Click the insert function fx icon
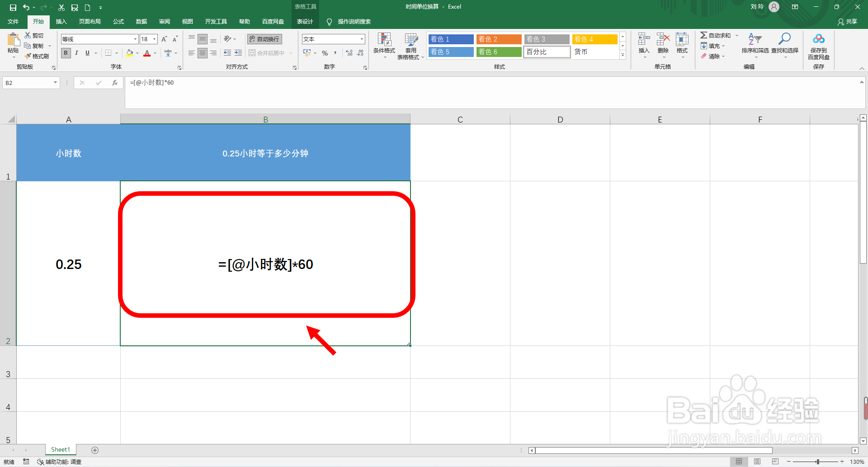Image resolution: width=868 pixels, height=467 pixels. click(x=115, y=83)
